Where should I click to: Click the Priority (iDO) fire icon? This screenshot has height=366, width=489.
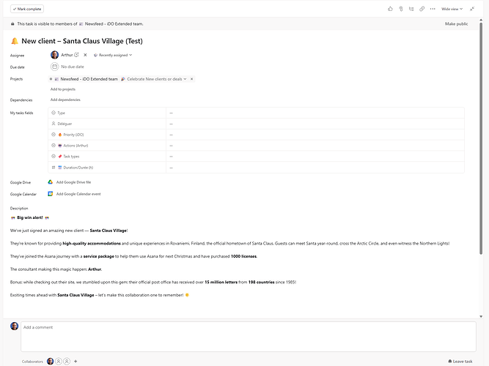[x=60, y=135]
